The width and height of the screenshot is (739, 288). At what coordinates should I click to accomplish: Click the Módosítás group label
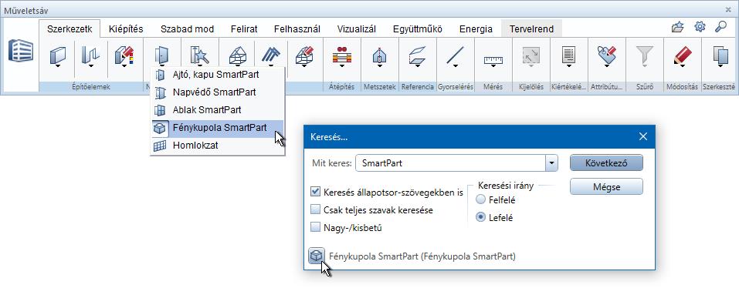click(683, 87)
